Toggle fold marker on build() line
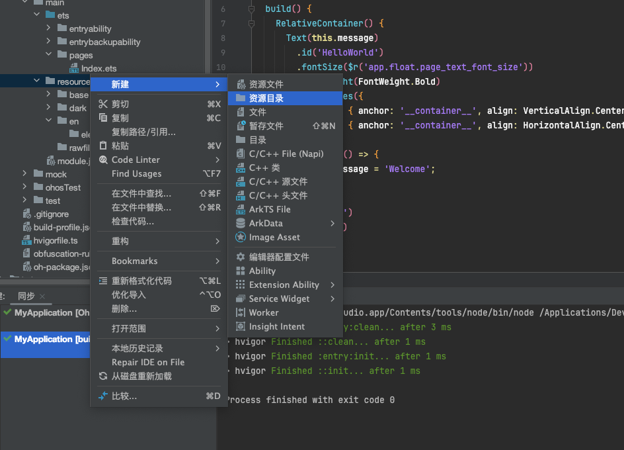This screenshot has height=450, width=624. (251, 9)
